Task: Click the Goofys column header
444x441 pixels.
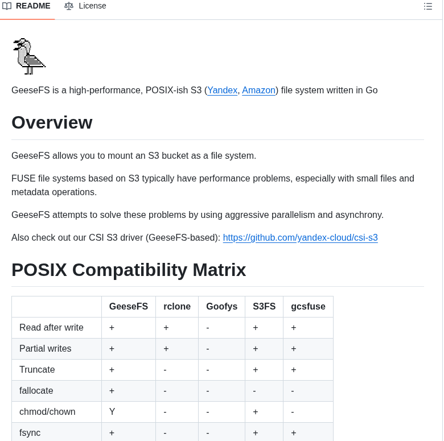Action: coord(221,307)
